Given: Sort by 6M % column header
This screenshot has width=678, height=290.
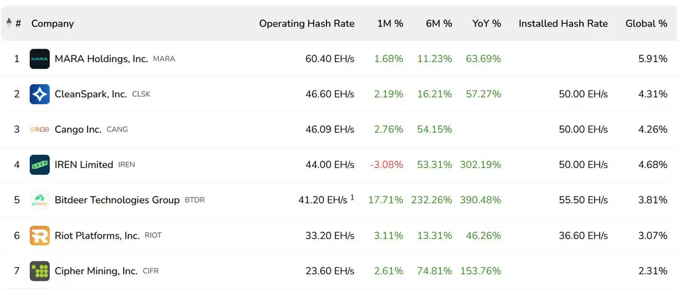Looking at the screenshot, I should tap(439, 24).
